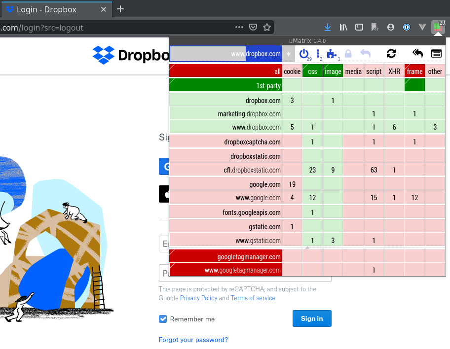
Task: Click script cell 1 for www.googletagmanager.com
Action: point(374,270)
